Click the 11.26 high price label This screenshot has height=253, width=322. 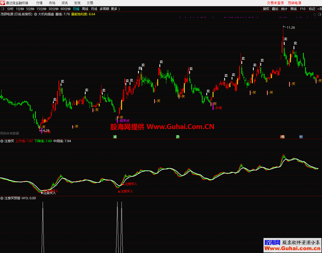[291, 27]
